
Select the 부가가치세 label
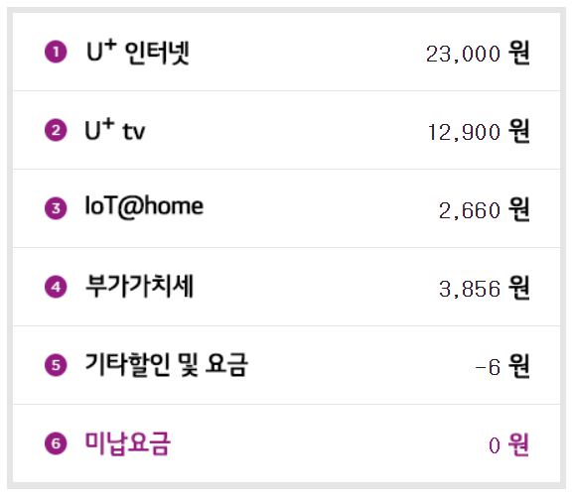[139, 286]
